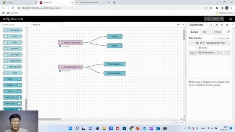Image resolution: width=235 pixels, height=132 pixels.
Task: Select the slider node in palette
Action: click(12, 43)
